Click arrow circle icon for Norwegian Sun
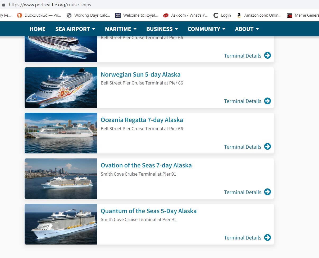The image size is (319, 258). (267, 101)
